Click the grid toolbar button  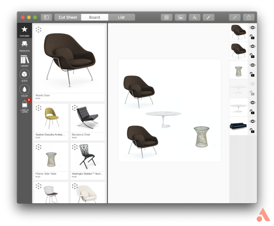[167, 17]
